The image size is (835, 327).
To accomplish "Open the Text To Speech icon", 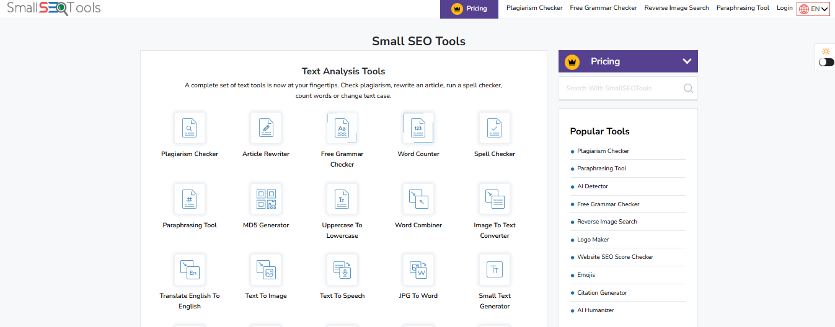I will point(342,269).
